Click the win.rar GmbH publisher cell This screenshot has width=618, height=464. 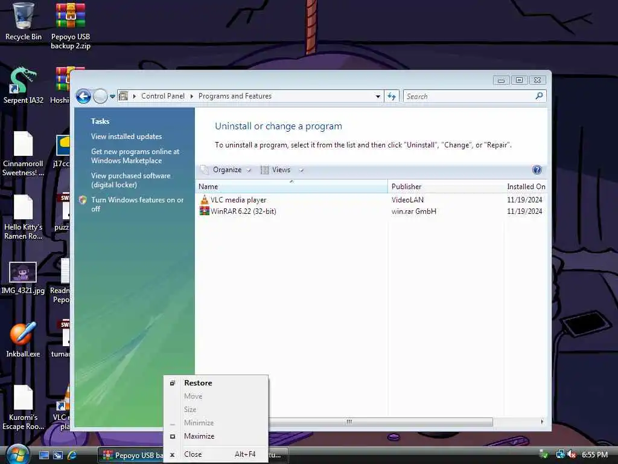[x=414, y=211]
